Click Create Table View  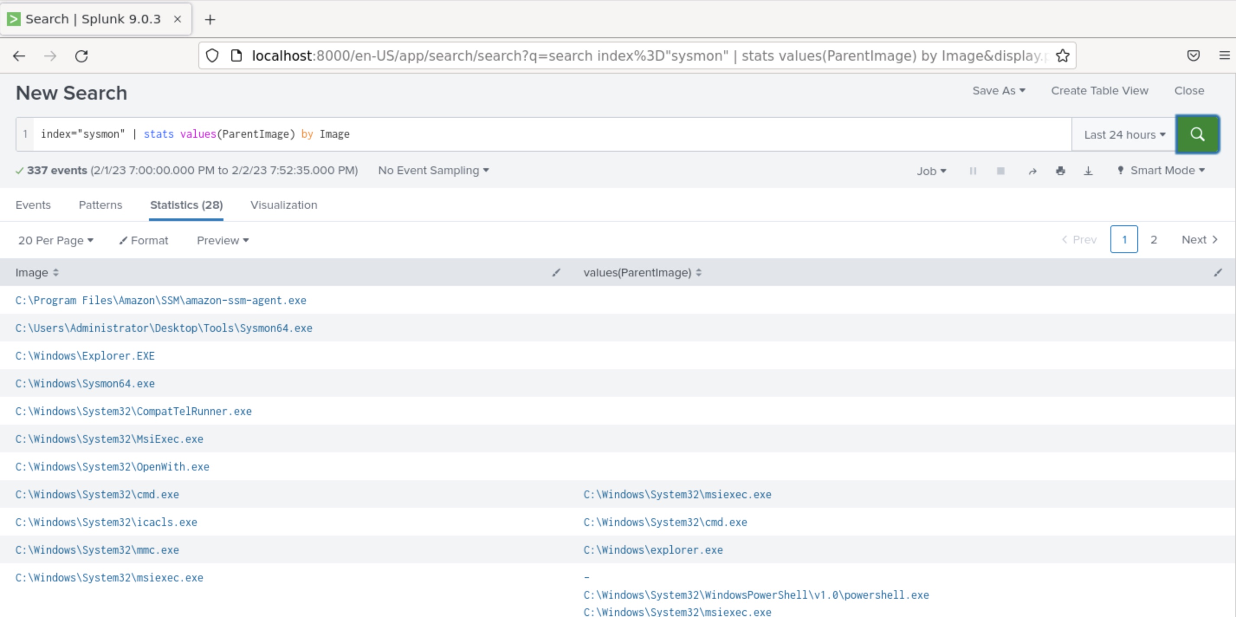1100,91
